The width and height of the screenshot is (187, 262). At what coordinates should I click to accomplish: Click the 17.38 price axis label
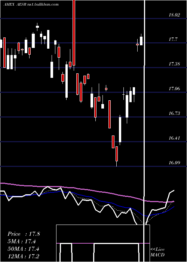click(x=174, y=64)
